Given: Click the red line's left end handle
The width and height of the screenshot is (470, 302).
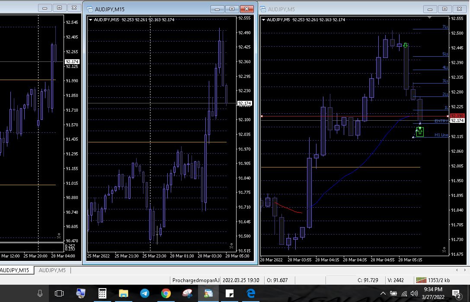Looking at the screenshot, I should point(262,116).
